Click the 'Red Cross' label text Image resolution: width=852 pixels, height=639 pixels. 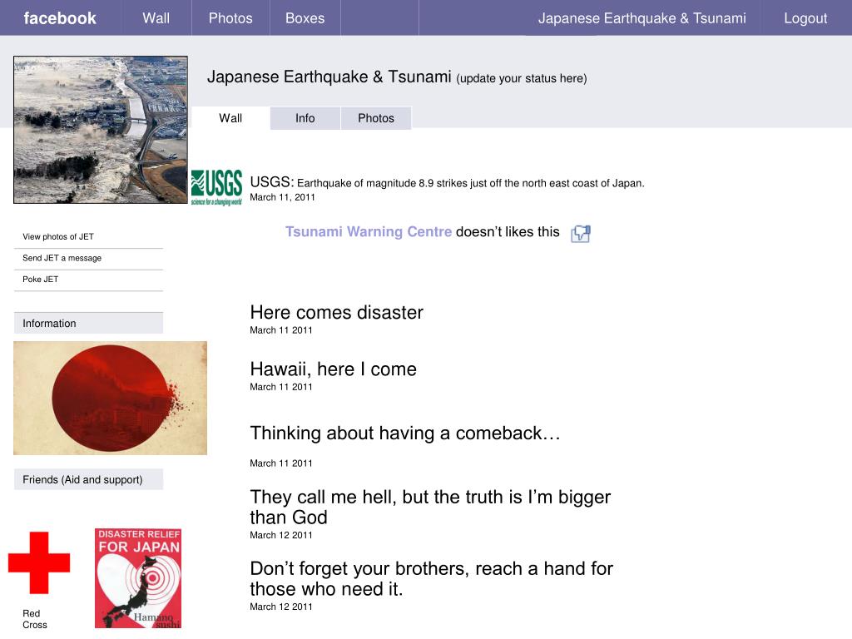[x=35, y=619]
